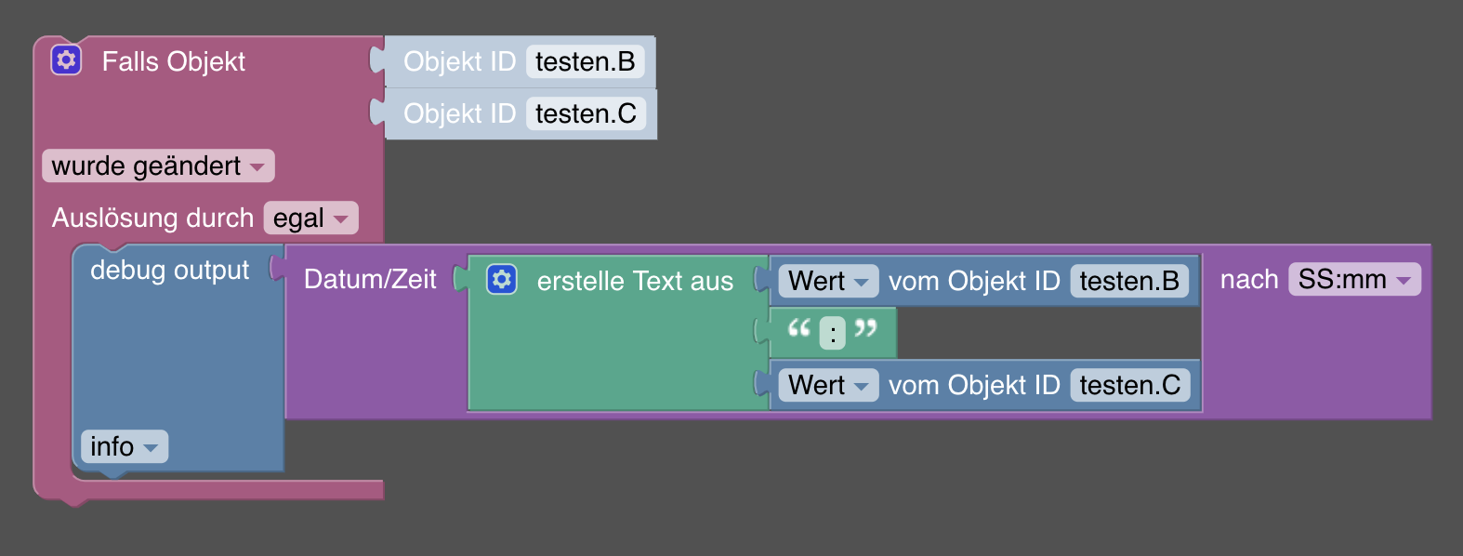Click testen.B field in the Wert block
The image size is (1463, 556).
1128,281
